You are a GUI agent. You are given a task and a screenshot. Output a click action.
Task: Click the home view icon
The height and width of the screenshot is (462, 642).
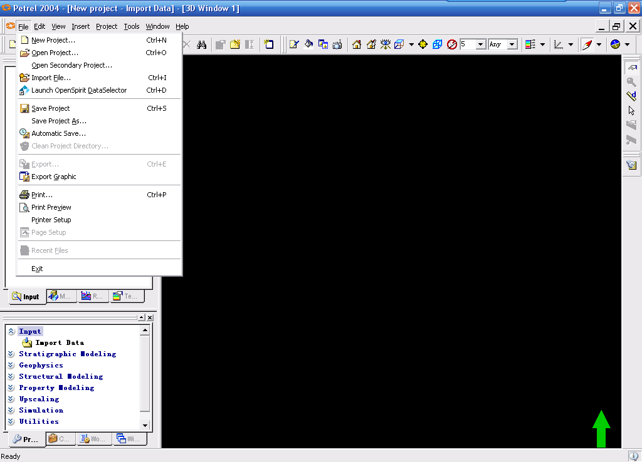click(357, 44)
